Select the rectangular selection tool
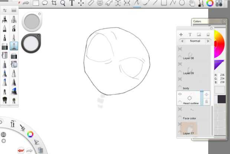Image resolution: width=230 pixels, height=154 pixels. point(36,3)
